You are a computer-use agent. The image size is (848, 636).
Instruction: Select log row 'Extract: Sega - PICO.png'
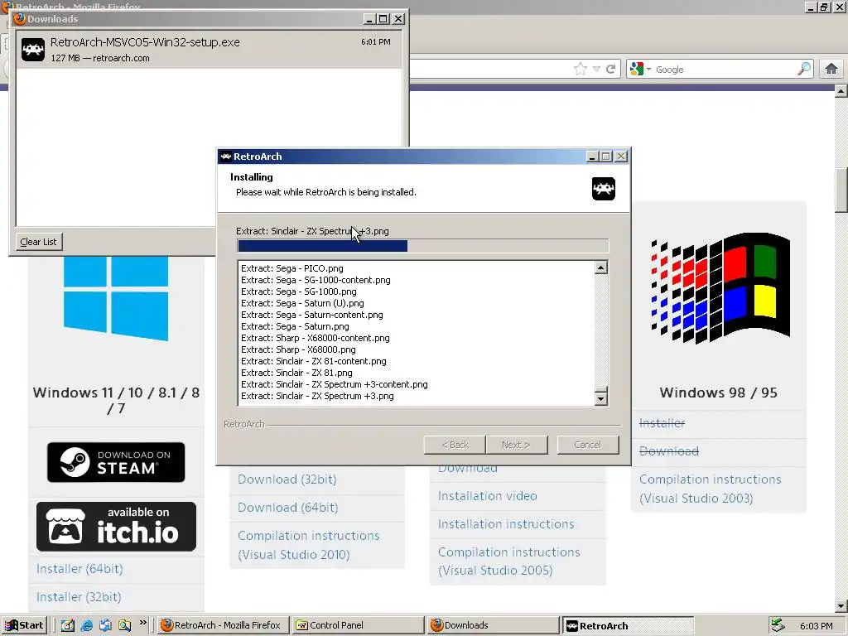pos(292,268)
